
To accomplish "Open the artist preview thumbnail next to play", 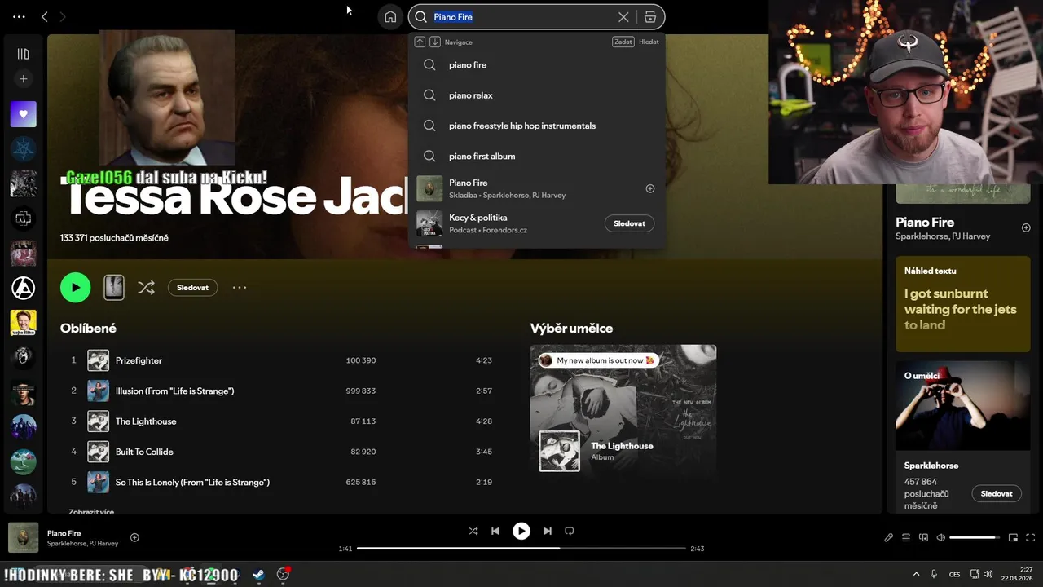I will pos(114,287).
